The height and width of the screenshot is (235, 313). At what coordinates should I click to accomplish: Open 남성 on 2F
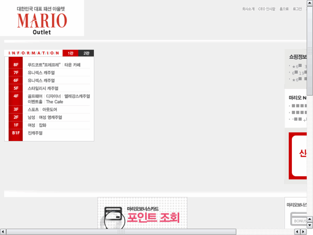31,117
